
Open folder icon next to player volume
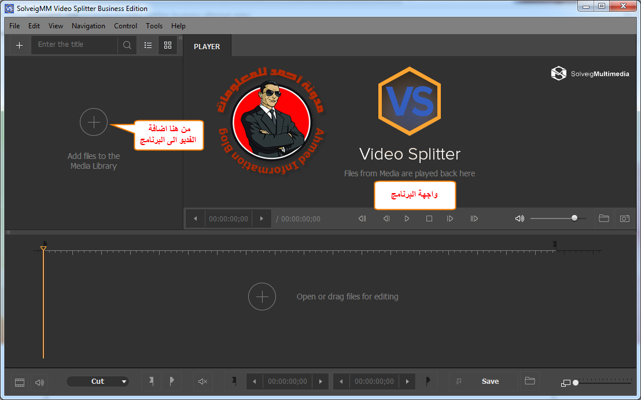pos(604,218)
